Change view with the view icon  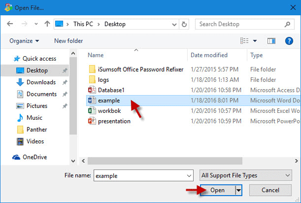click(x=244, y=41)
